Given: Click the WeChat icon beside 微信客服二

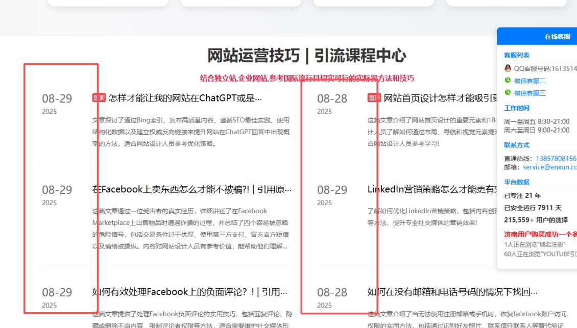Looking at the screenshot, I should tap(508, 81).
